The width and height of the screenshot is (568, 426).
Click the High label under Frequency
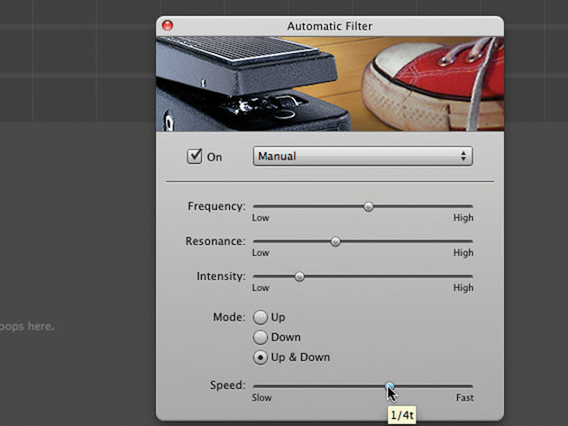(x=463, y=218)
